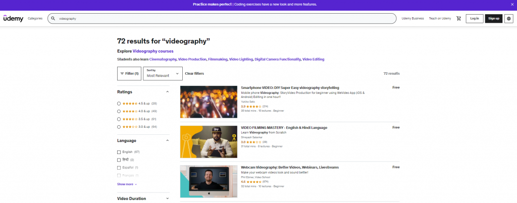The height and width of the screenshot is (203, 517).
Task: Show more language options
Action: (x=127, y=184)
